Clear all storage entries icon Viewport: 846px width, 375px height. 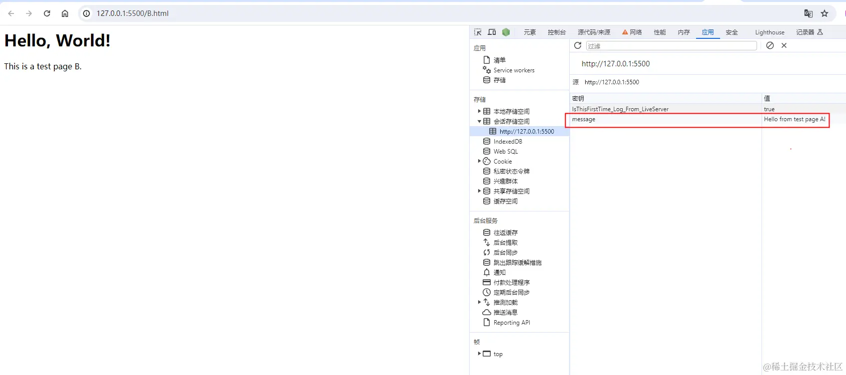click(x=770, y=45)
